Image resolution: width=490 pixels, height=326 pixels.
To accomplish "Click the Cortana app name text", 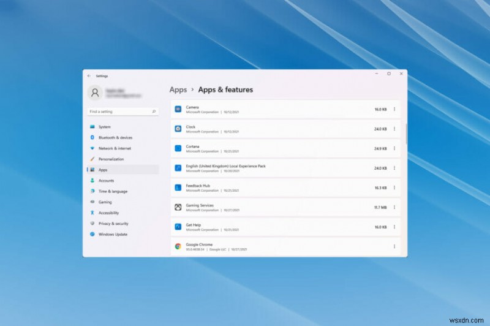I will [192, 146].
